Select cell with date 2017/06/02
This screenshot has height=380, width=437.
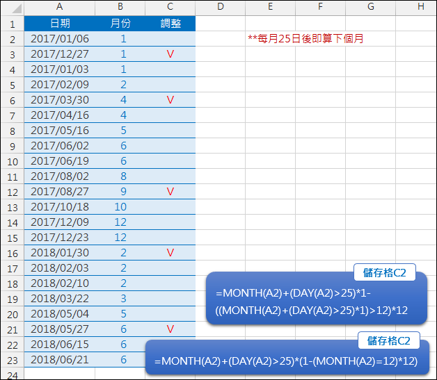pos(60,146)
